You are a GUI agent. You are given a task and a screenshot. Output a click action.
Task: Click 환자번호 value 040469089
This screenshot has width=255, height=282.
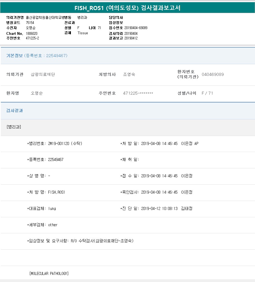pyautogui.click(x=213, y=75)
